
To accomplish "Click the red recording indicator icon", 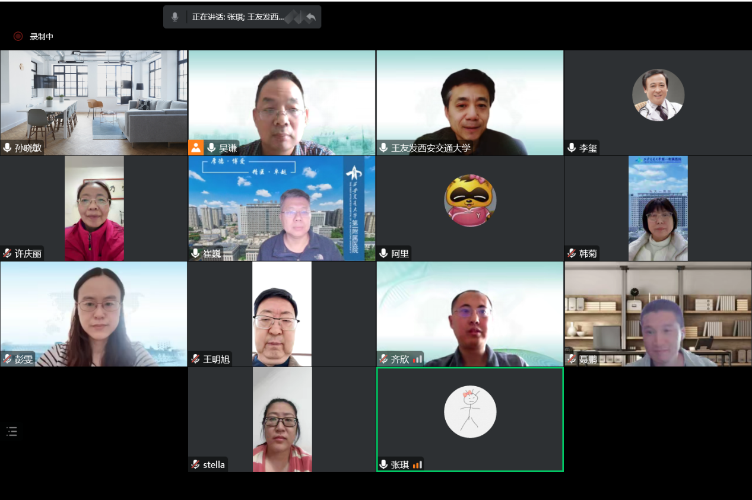I will (x=18, y=36).
